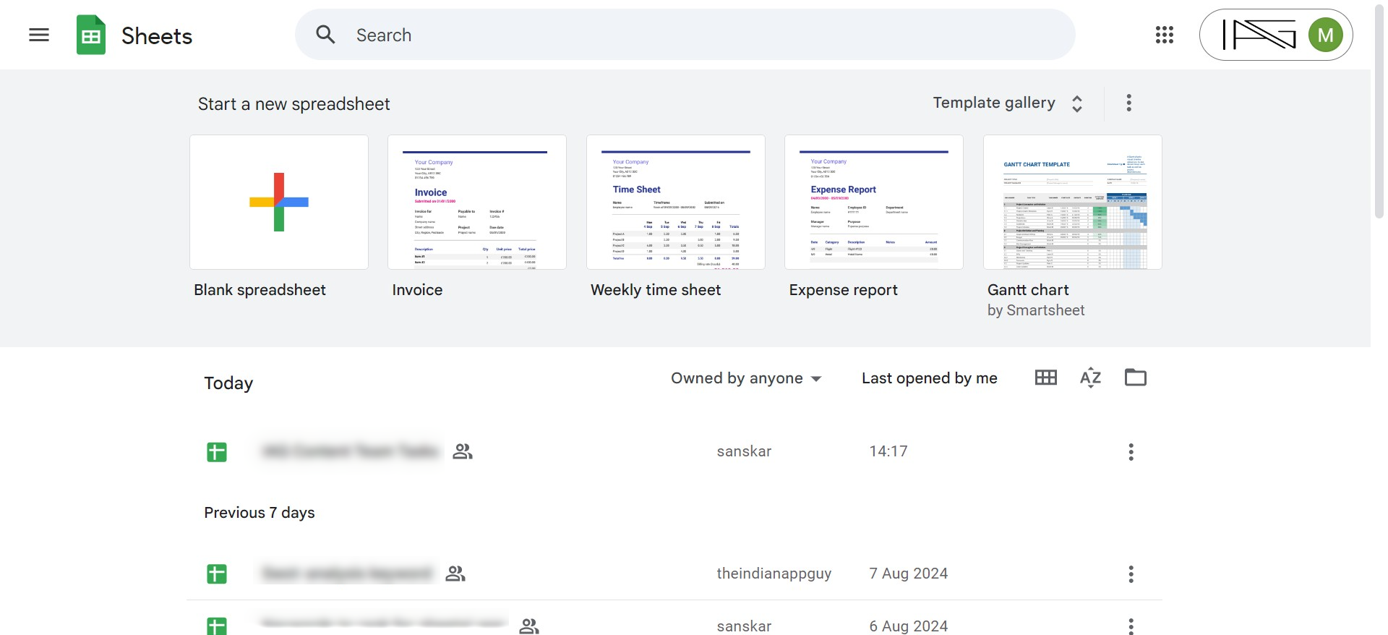The height and width of the screenshot is (635, 1388).
Task: Open the Gantt chart template thumbnail
Action: coord(1072,202)
